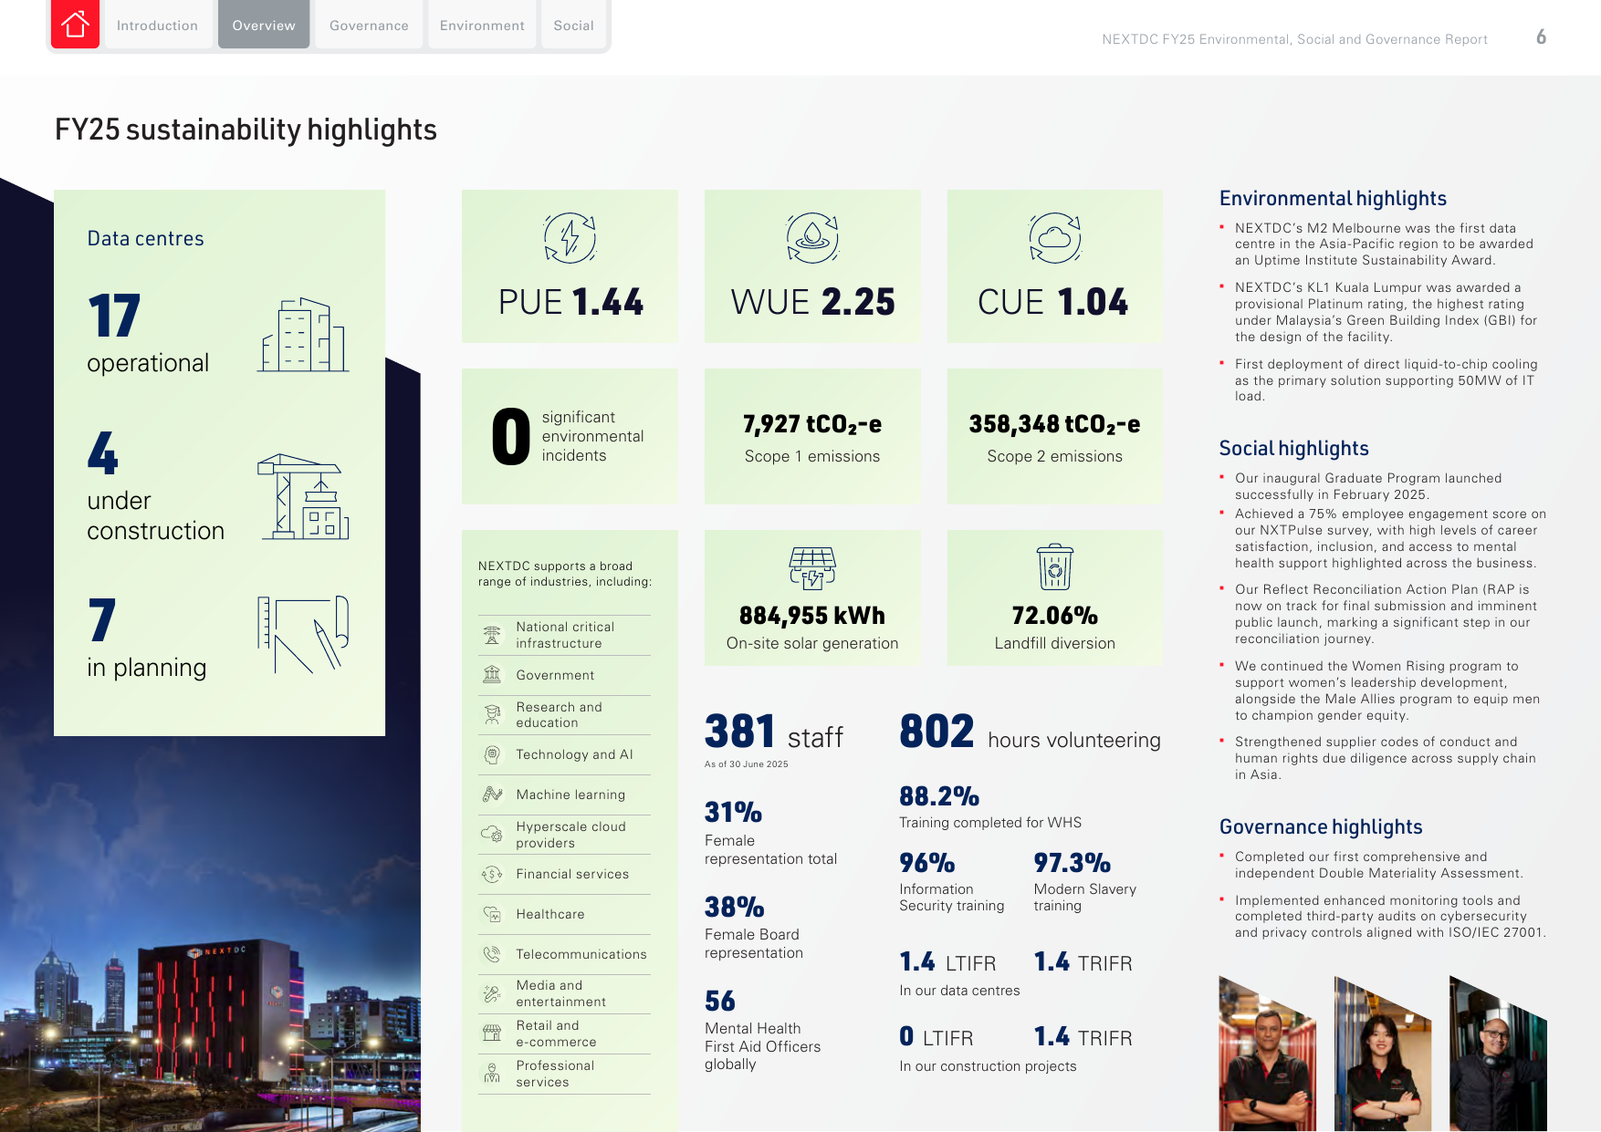Click the photo of the woman in uniform

1382,1054
